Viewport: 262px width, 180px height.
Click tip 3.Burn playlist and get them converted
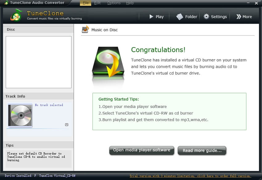[154, 120]
